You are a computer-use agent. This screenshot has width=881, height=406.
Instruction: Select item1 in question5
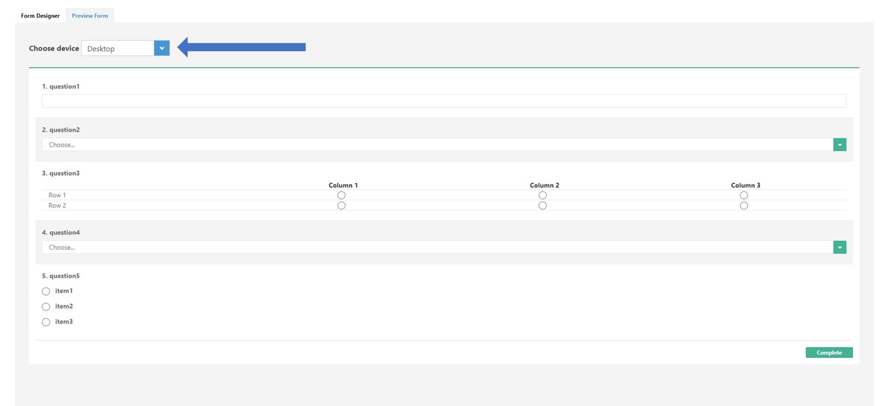pos(45,291)
